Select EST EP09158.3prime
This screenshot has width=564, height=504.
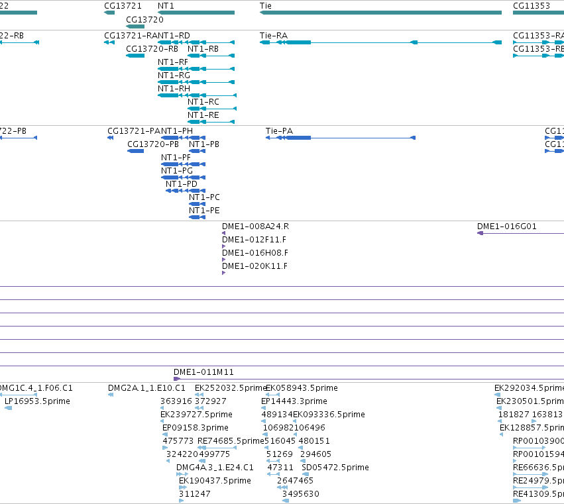(x=165, y=434)
